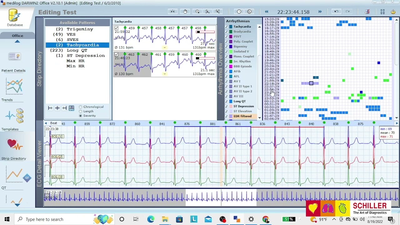Select Trigeminy pattern

click(x=77, y=29)
